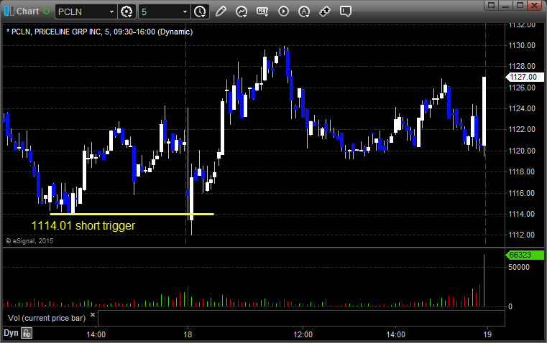Minimize the chart window
Screen dimensions: 547x343
click(x=505, y=5)
